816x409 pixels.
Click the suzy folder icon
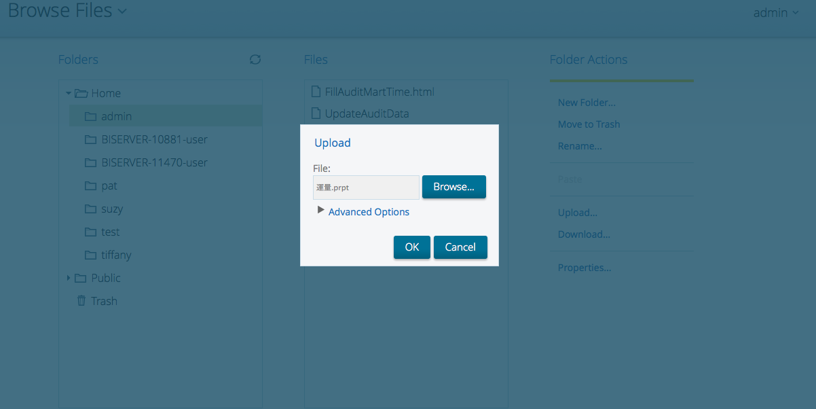coord(91,209)
